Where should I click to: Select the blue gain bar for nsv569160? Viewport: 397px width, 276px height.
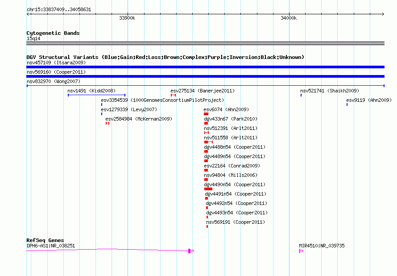tap(205, 76)
